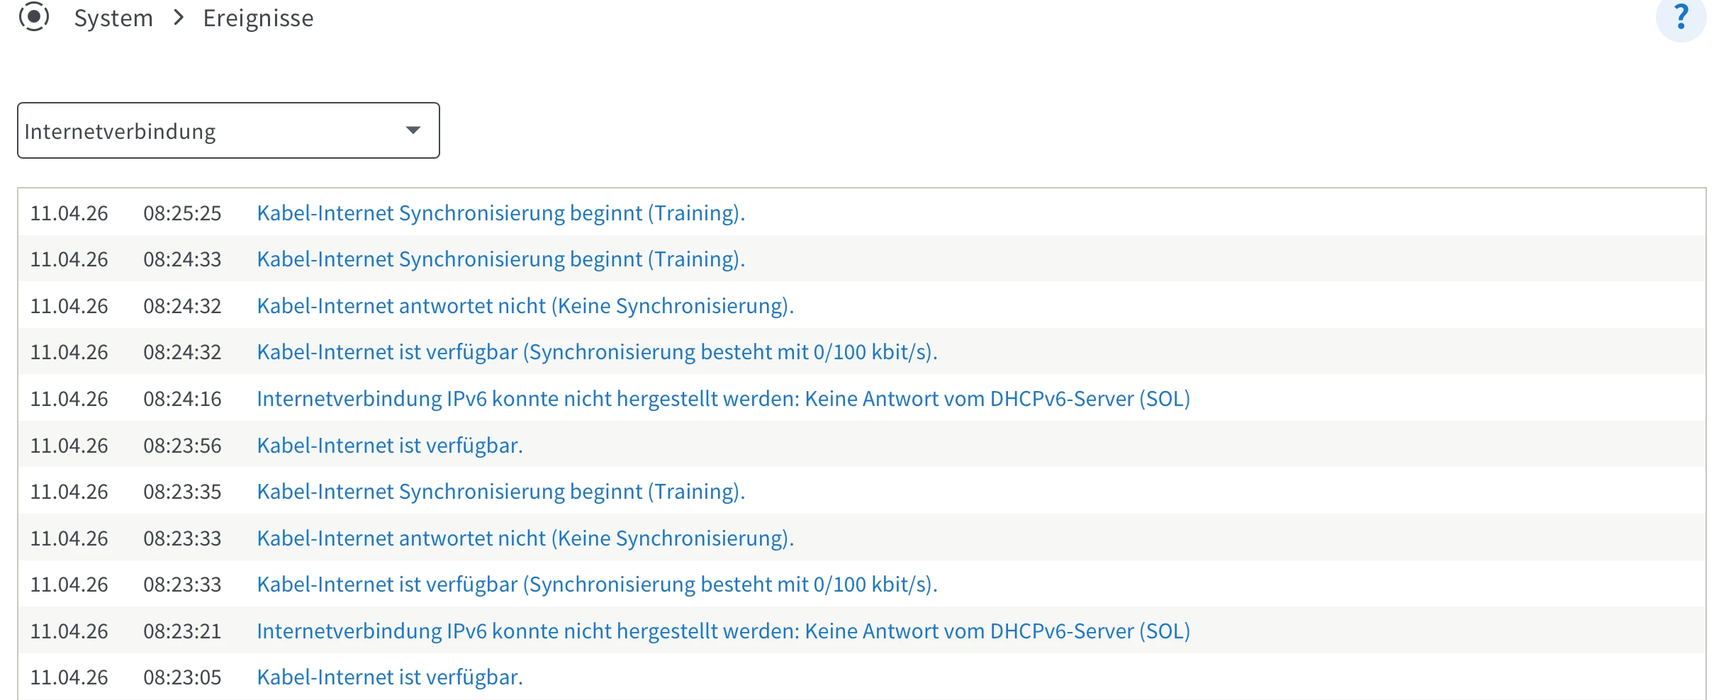The height and width of the screenshot is (700, 1714).
Task: Open the 08:23:56 Kabel-Internet ist verfügbar event
Action: [389, 446]
